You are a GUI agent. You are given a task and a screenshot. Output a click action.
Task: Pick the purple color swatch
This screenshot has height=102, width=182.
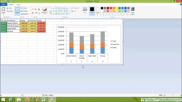tap(128, 8)
